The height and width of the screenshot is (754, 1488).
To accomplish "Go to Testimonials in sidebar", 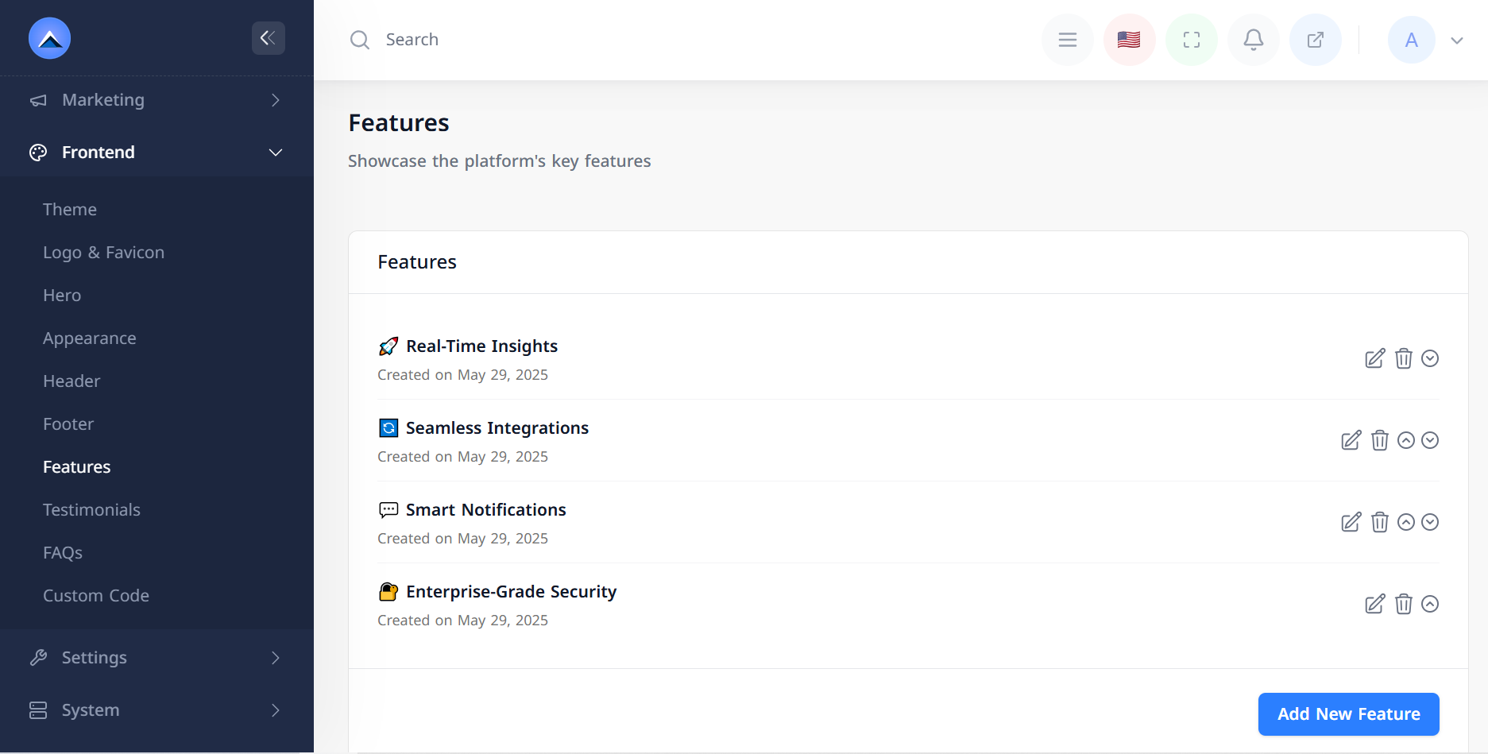I will pos(91,510).
